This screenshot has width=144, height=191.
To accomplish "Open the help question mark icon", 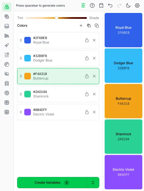I will click(x=92, y=6).
